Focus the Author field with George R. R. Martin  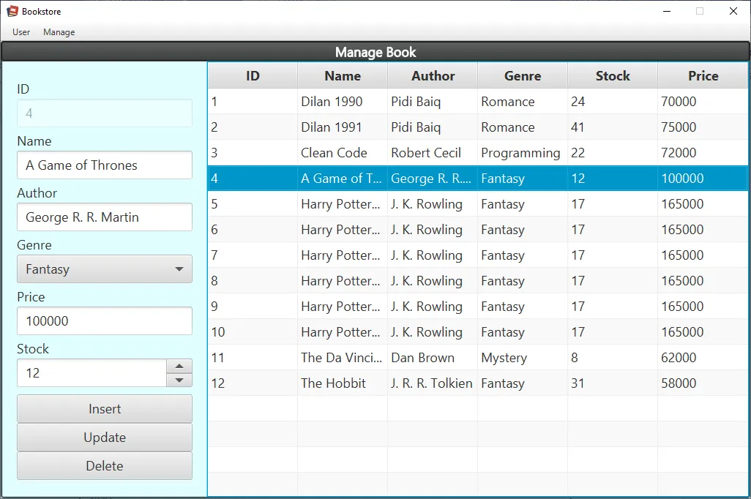[105, 217]
